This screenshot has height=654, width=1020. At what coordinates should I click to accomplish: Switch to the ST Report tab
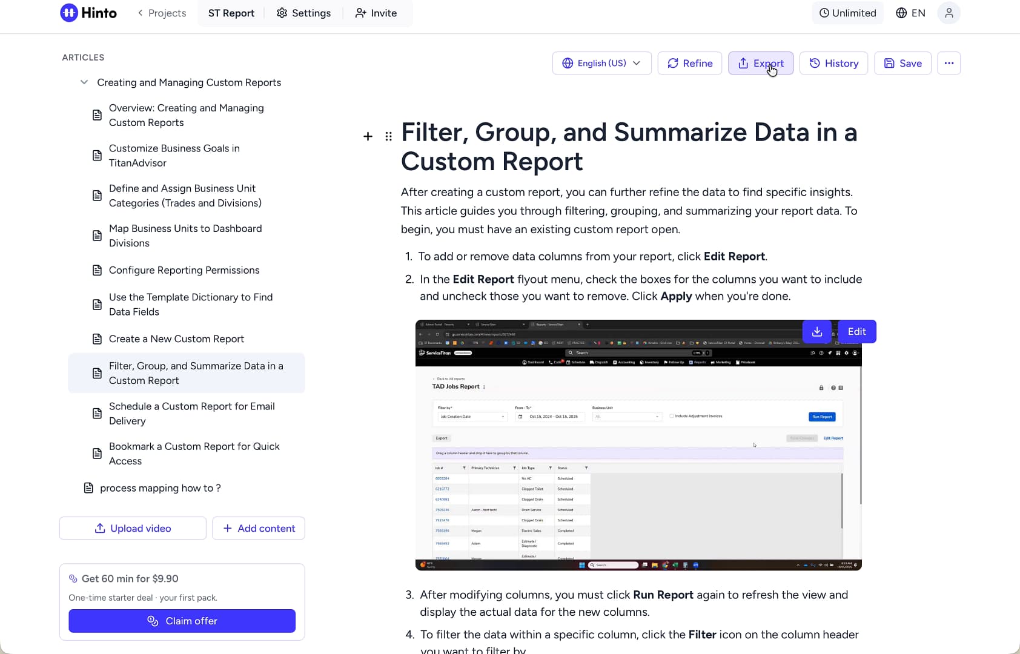tap(231, 13)
